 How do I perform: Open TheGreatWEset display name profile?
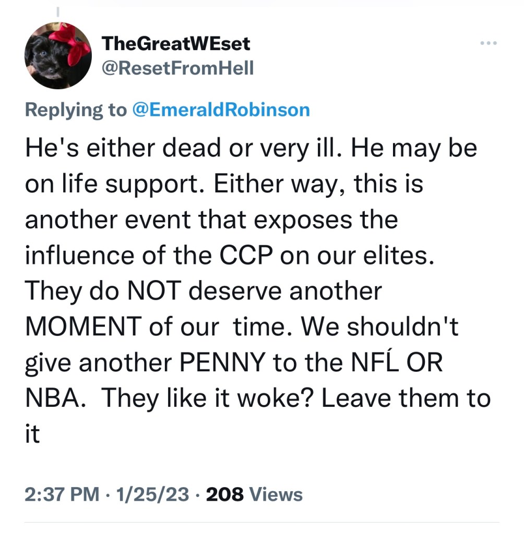click(x=176, y=43)
